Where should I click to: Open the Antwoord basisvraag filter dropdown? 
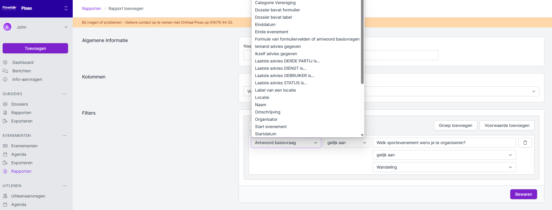tap(286, 143)
